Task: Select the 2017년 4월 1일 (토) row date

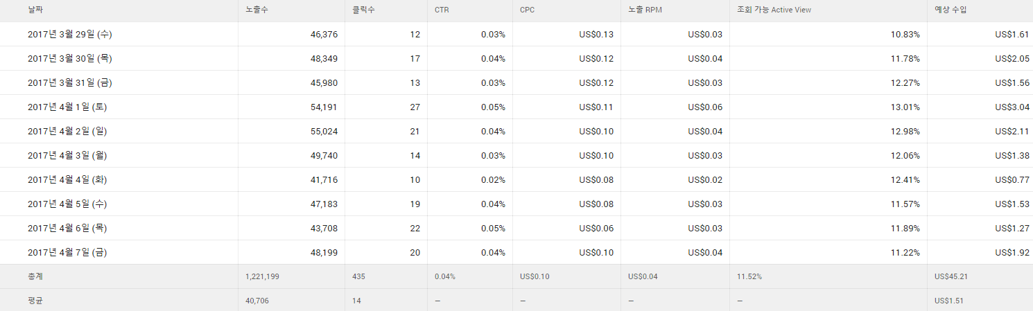Action: tap(67, 107)
